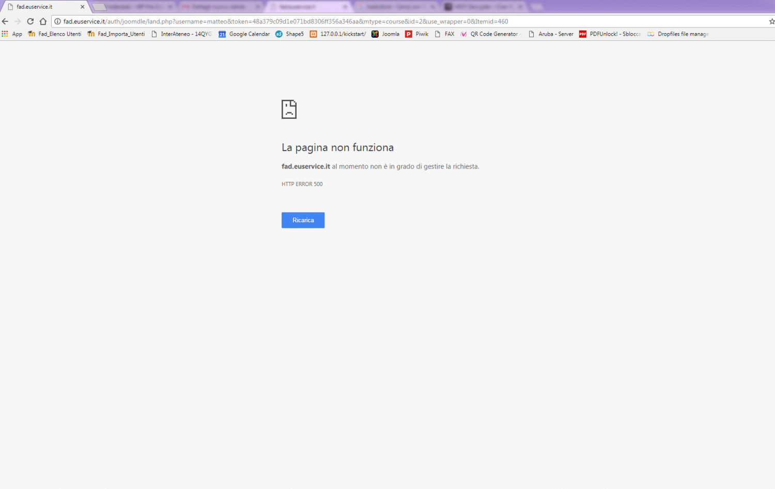Open the Google Calendar bookmark
The height and width of the screenshot is (489, 775).
click(244, 34)
